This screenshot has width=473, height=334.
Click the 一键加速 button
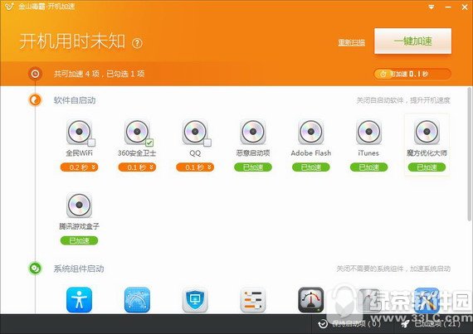pyautogui.click(x=412, y=41)
